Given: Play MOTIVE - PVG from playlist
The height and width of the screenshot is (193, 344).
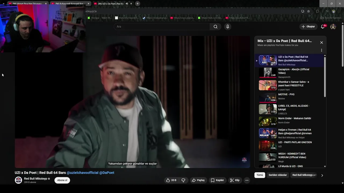Looking at the screenshot, I should [289, 98].
